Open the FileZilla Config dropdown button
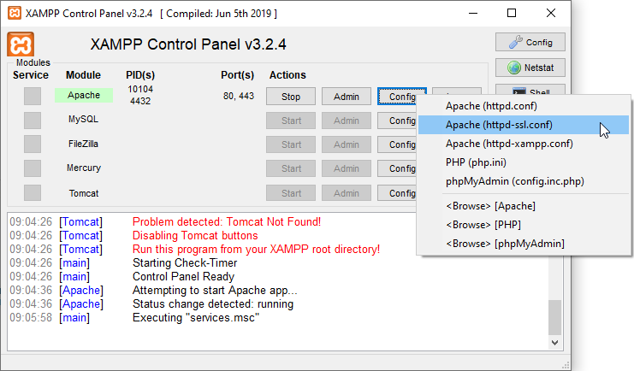 [397, 144]
